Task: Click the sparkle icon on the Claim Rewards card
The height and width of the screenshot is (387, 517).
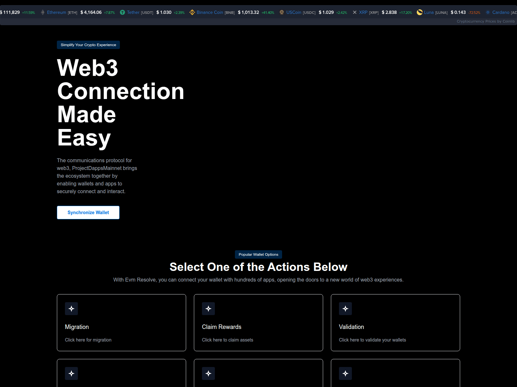Action: (x=208, y=309)
